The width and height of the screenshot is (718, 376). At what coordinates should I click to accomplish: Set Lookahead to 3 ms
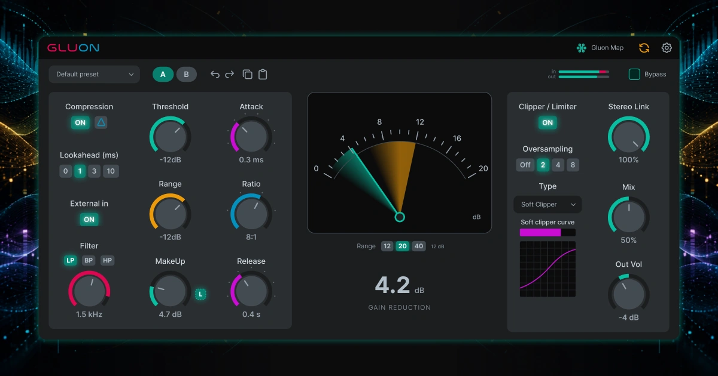point(94,171)
